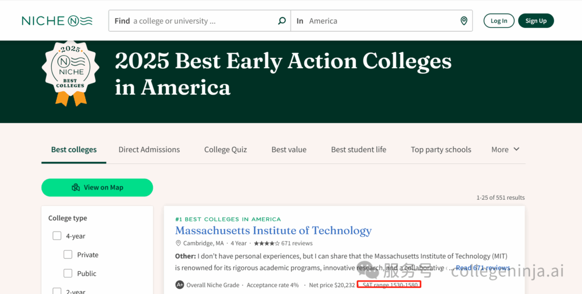
Task: Click the Sign Up button
Action: pos(536,21)
